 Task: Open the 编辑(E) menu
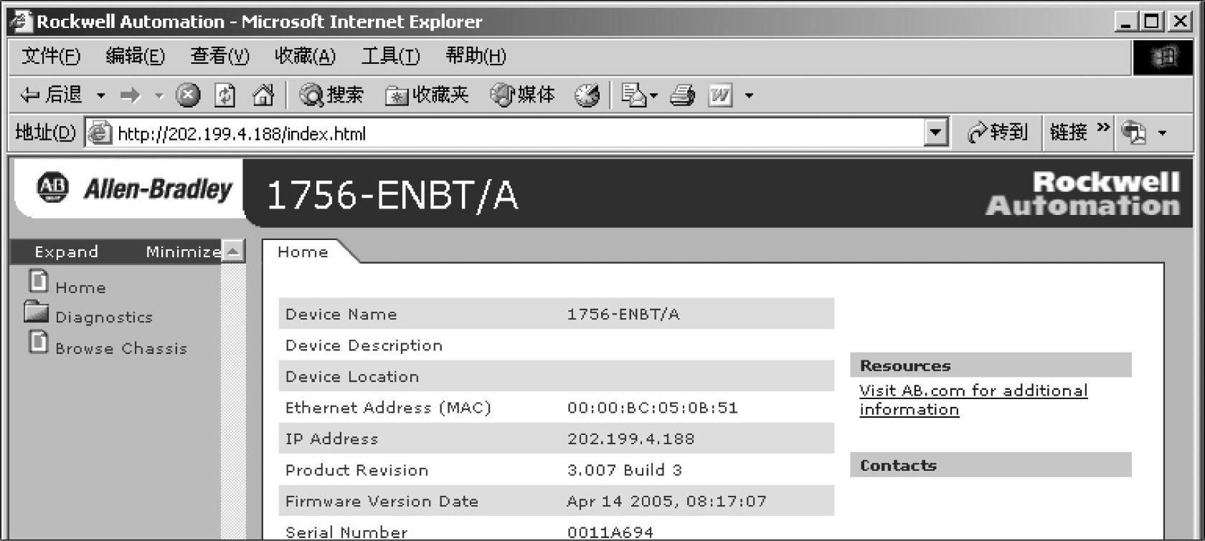(x=135, y=56)
